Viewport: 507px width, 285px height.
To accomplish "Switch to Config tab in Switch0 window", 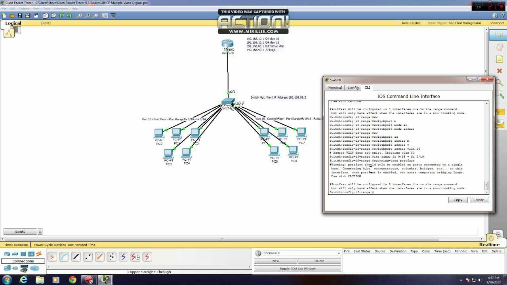I will (x=353, y=88).
